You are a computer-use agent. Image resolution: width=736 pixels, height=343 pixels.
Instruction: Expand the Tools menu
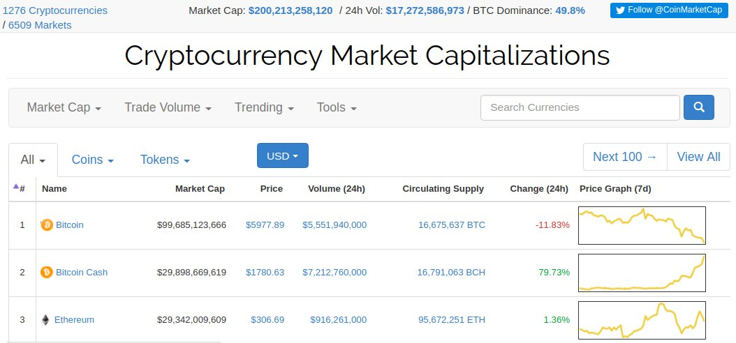tap(337, 107)
